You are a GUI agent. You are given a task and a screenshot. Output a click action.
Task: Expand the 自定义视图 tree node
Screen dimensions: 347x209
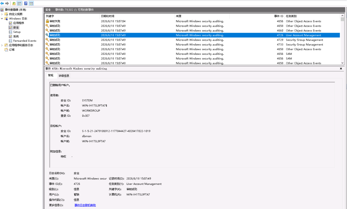pyautogui.click(x=2, y=14)
